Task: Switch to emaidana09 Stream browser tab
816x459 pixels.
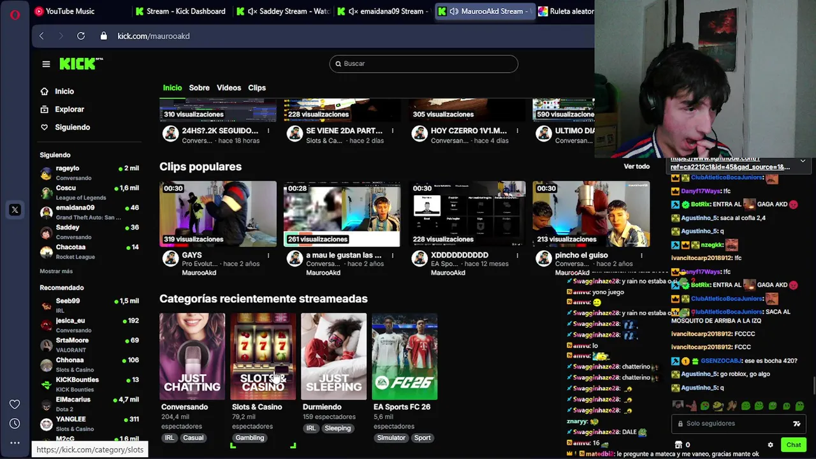Action: [x=384, y=11]
